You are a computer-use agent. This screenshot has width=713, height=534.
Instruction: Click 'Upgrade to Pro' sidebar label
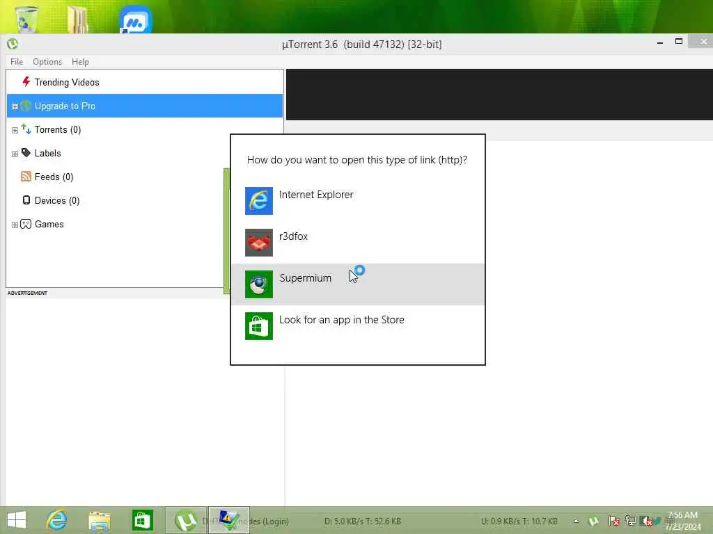65,106
